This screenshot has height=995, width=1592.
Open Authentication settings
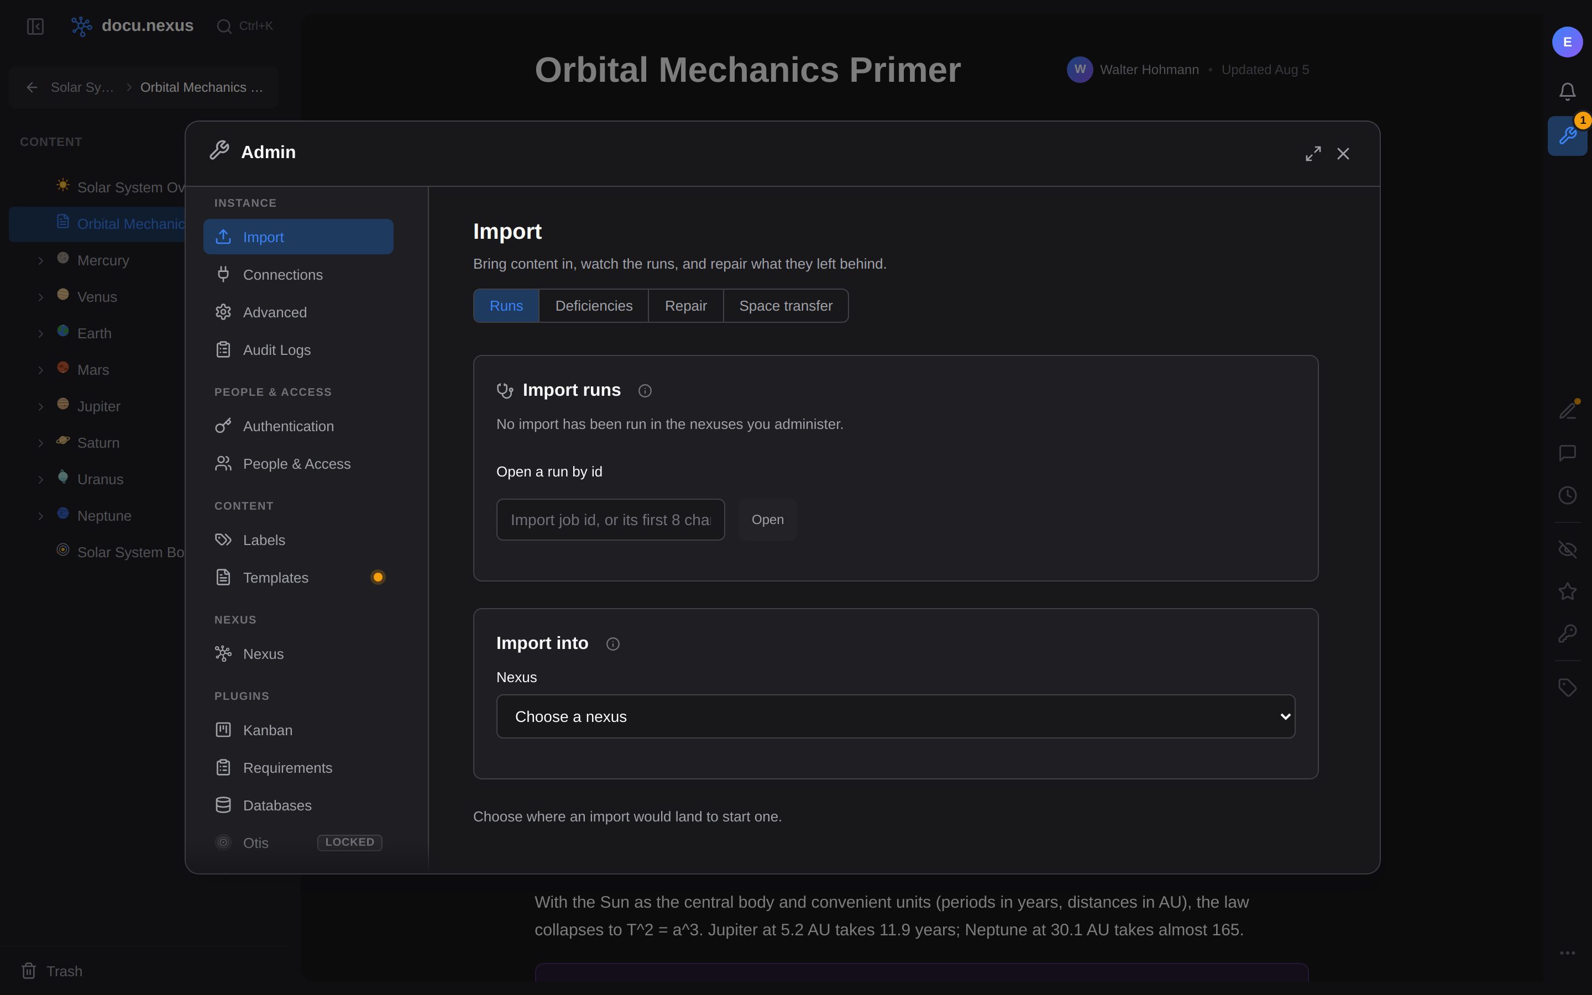point(298,426)
